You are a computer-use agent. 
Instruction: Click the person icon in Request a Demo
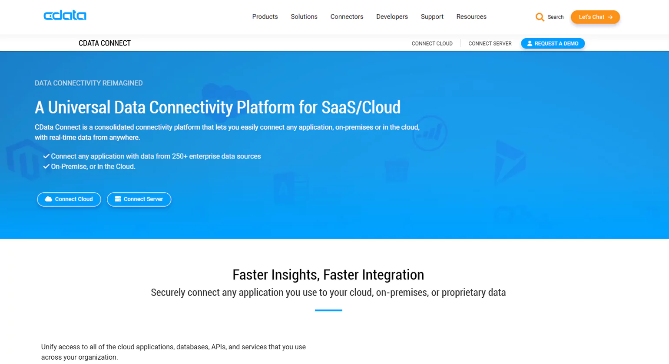(x=530, y=43)
